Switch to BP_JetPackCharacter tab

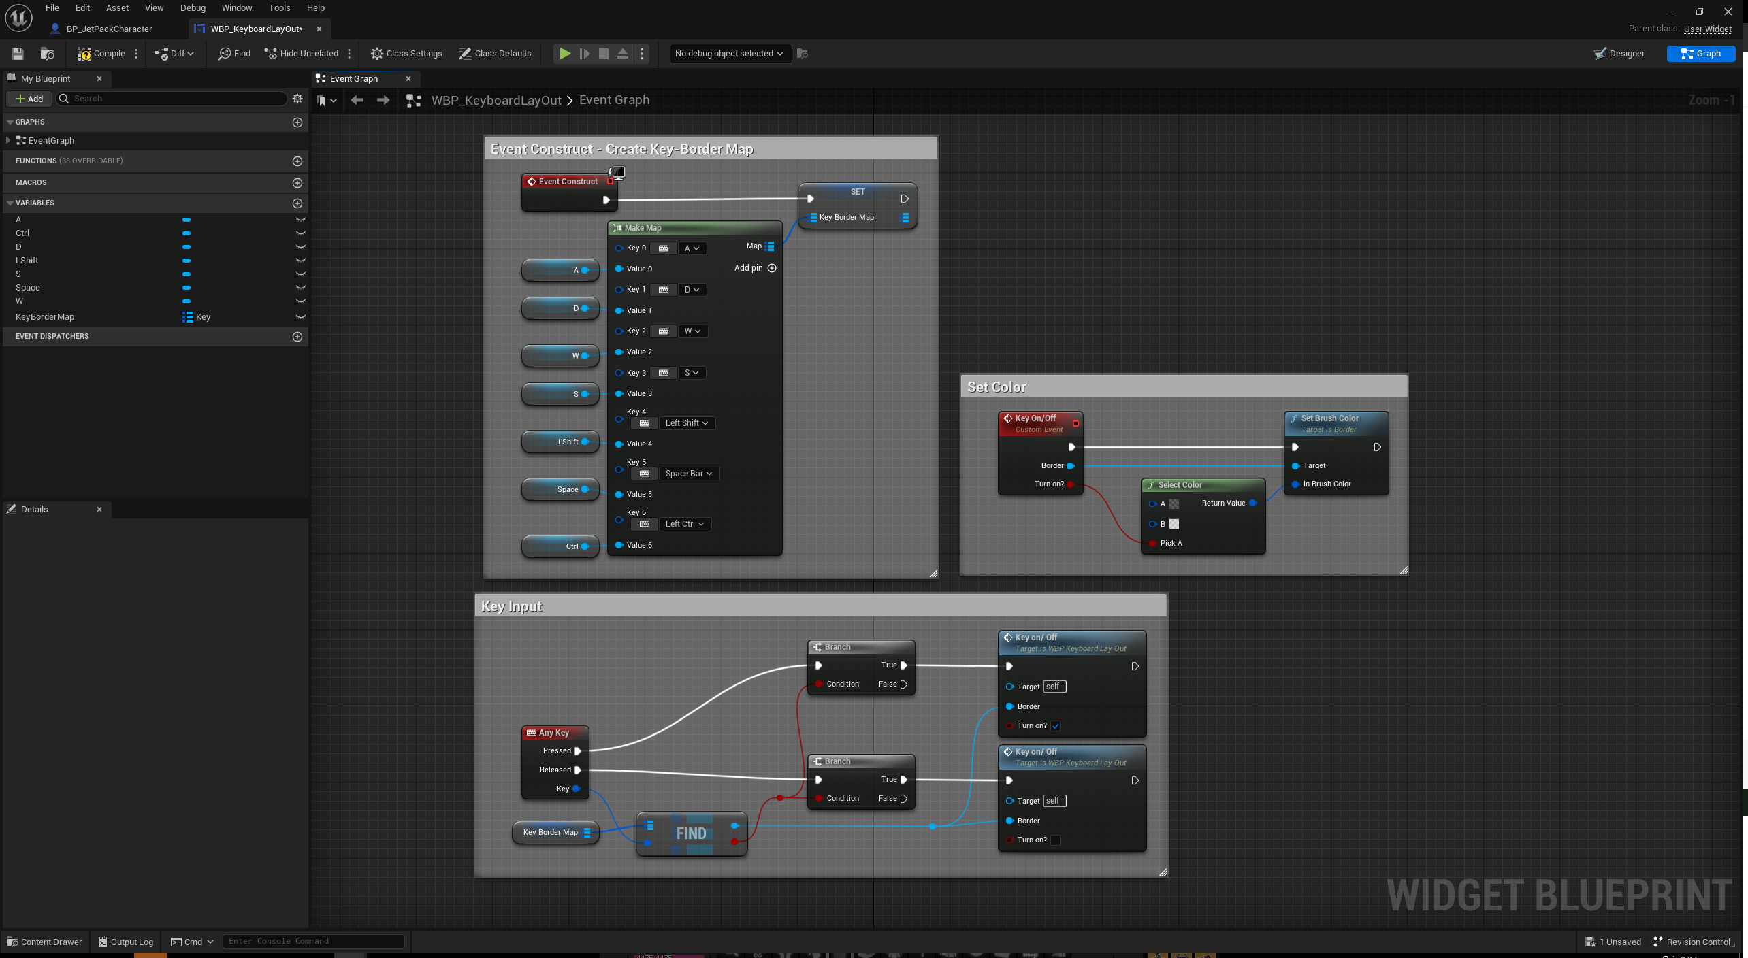pos(109,29)
